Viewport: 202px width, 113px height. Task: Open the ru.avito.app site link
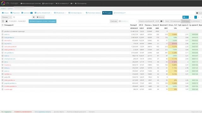click(x=8, y=89)
